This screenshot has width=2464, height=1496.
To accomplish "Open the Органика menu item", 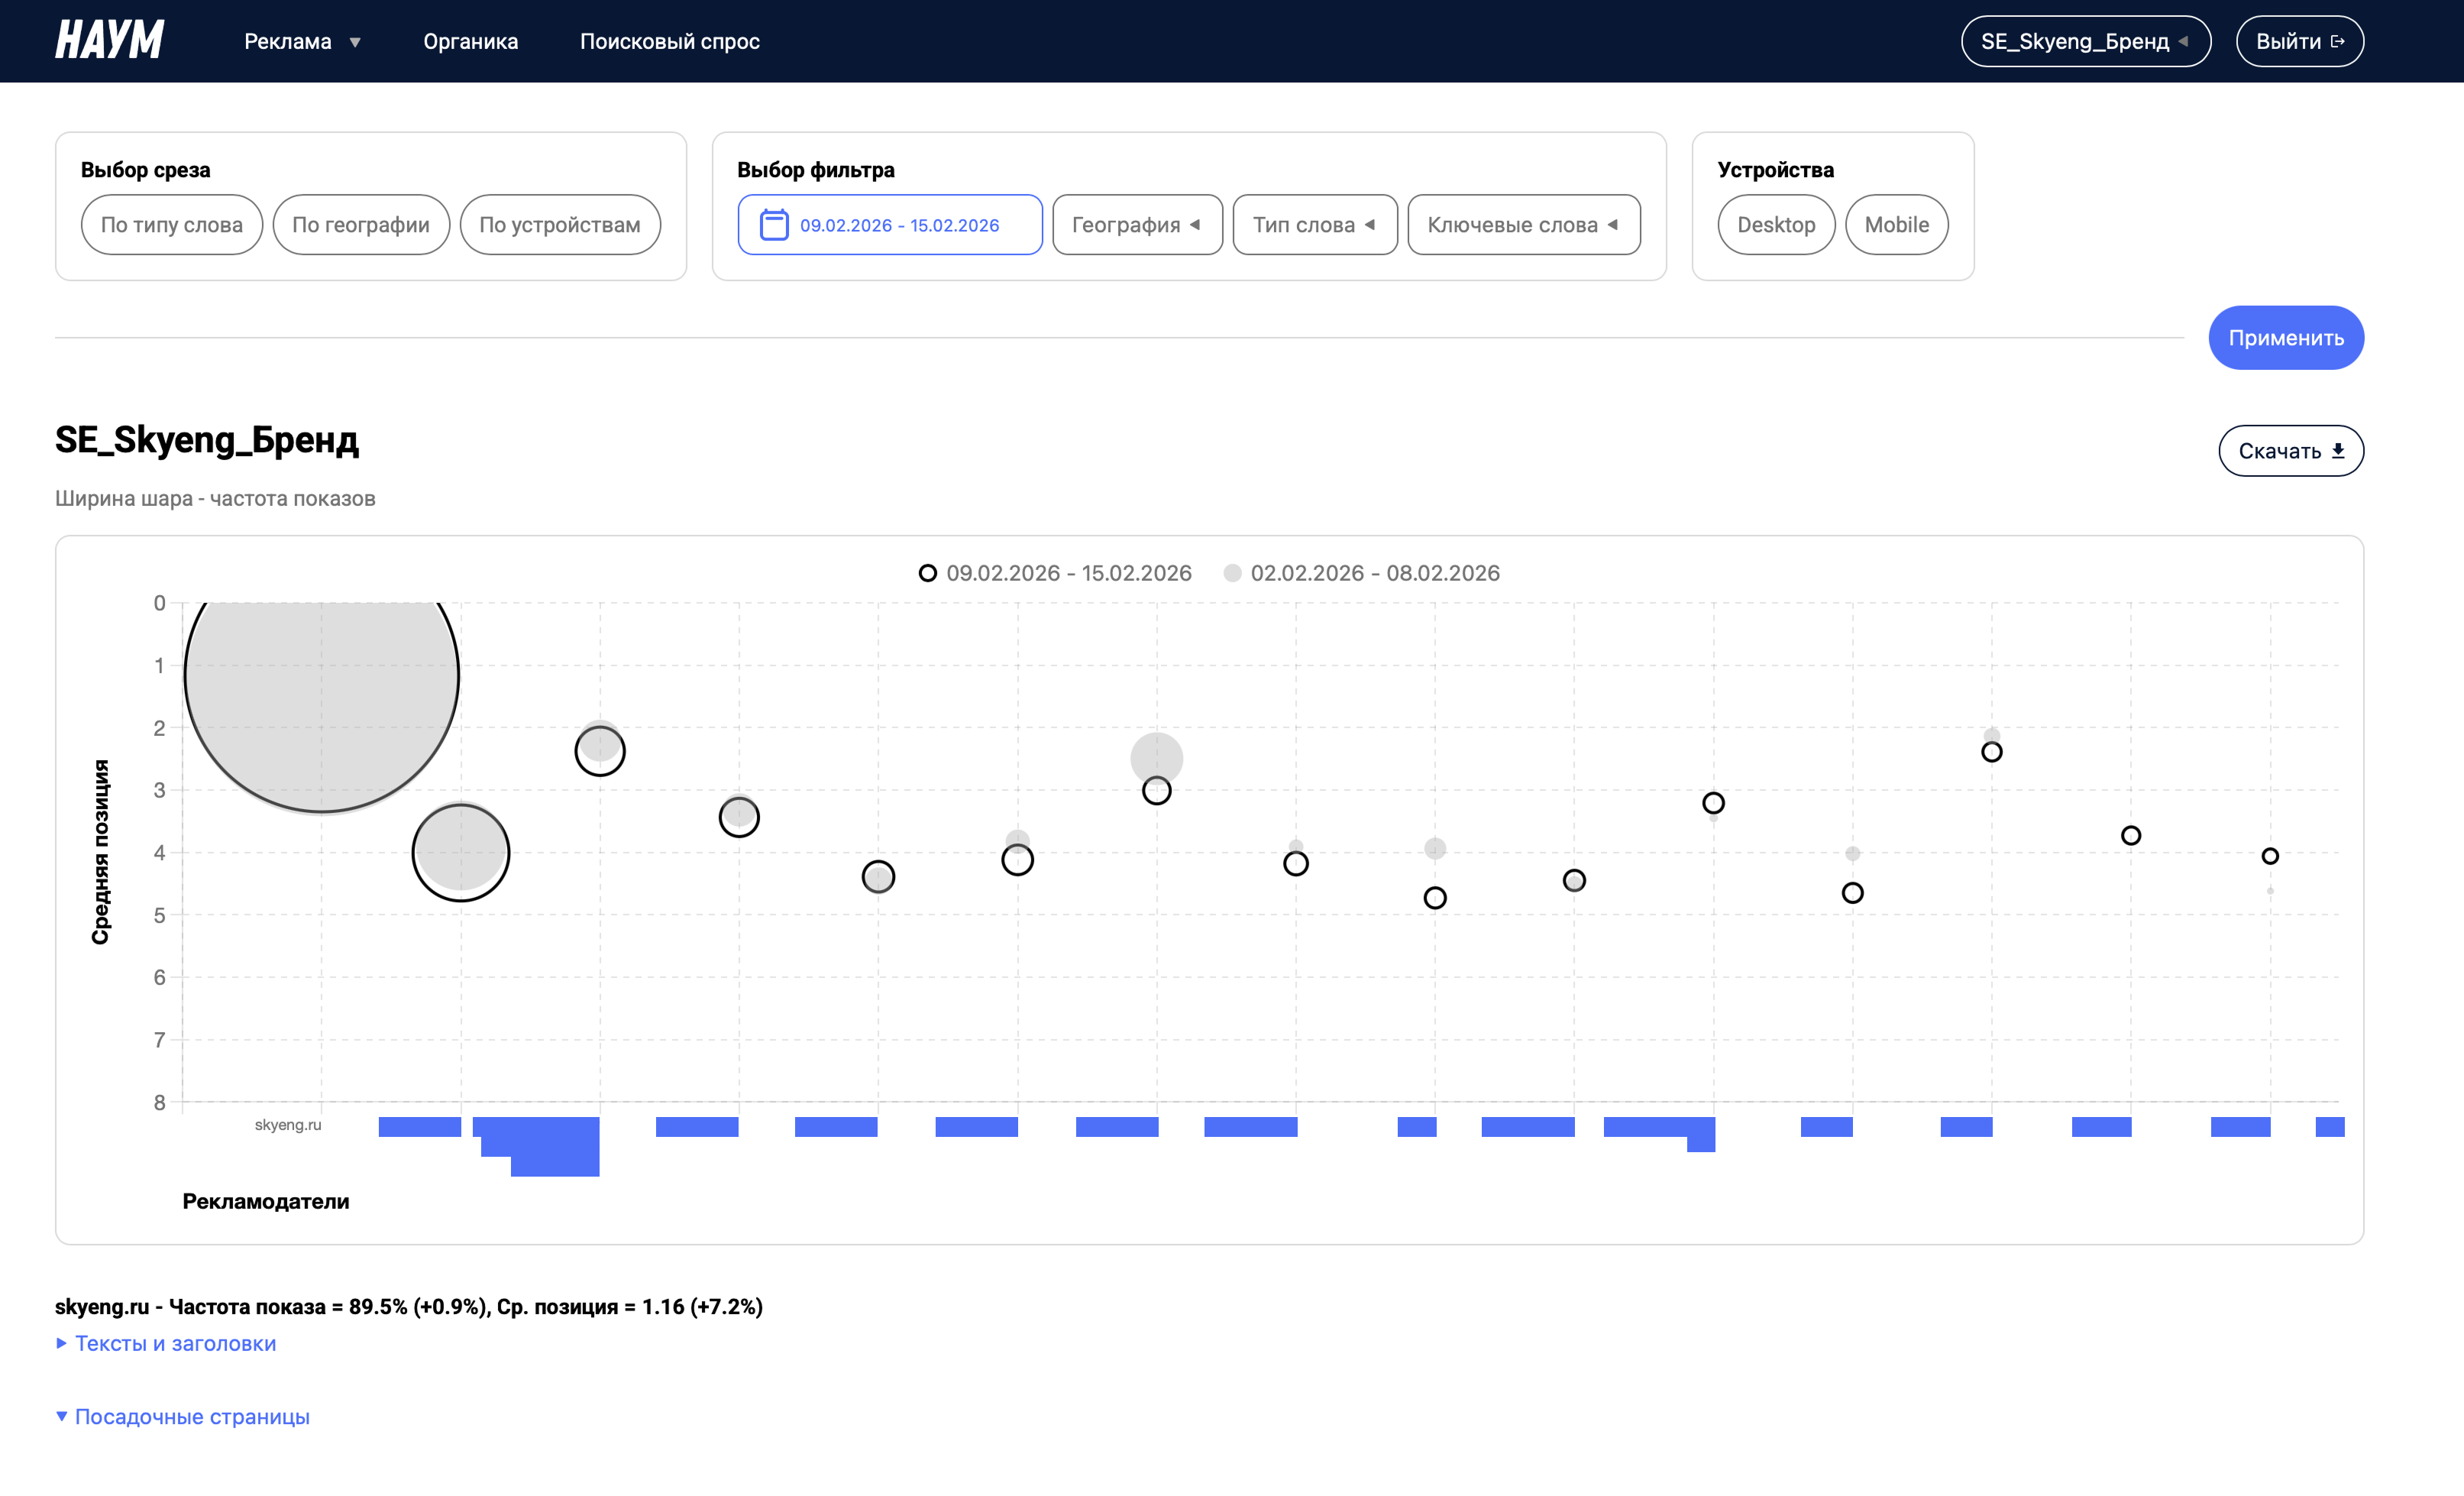I will tap(470, 41).
